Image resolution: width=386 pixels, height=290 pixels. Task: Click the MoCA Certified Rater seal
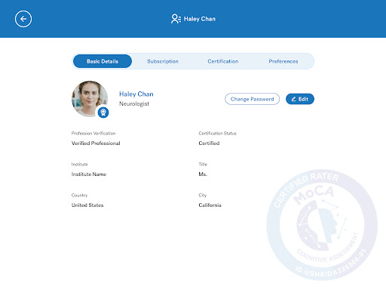[322, 224]
